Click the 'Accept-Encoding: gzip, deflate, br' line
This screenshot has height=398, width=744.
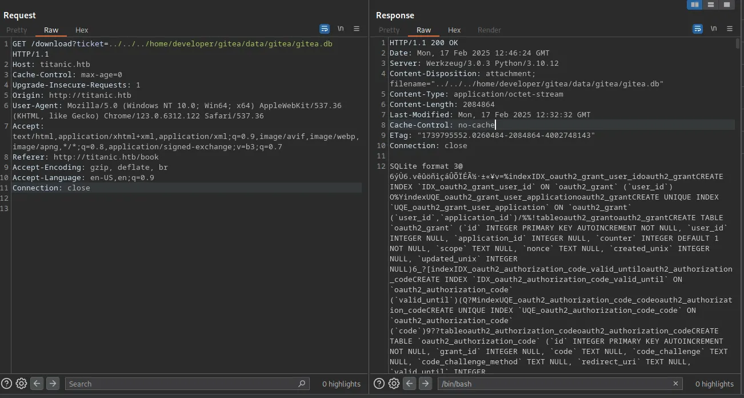[90, 167]
